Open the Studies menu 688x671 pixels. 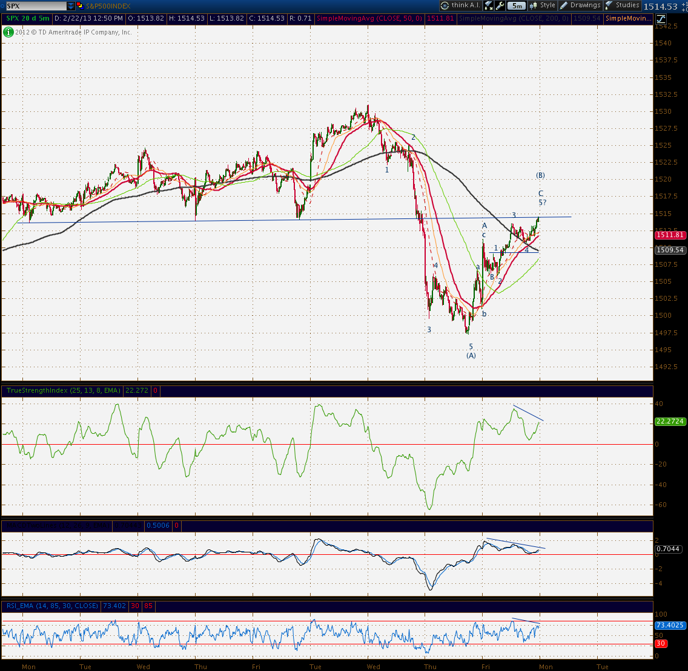622,5
